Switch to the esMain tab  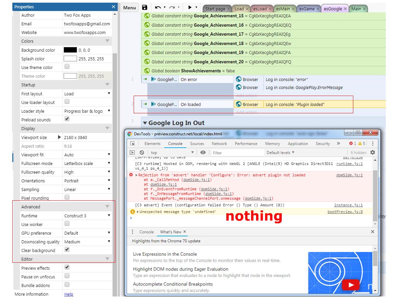click(285, 9)
